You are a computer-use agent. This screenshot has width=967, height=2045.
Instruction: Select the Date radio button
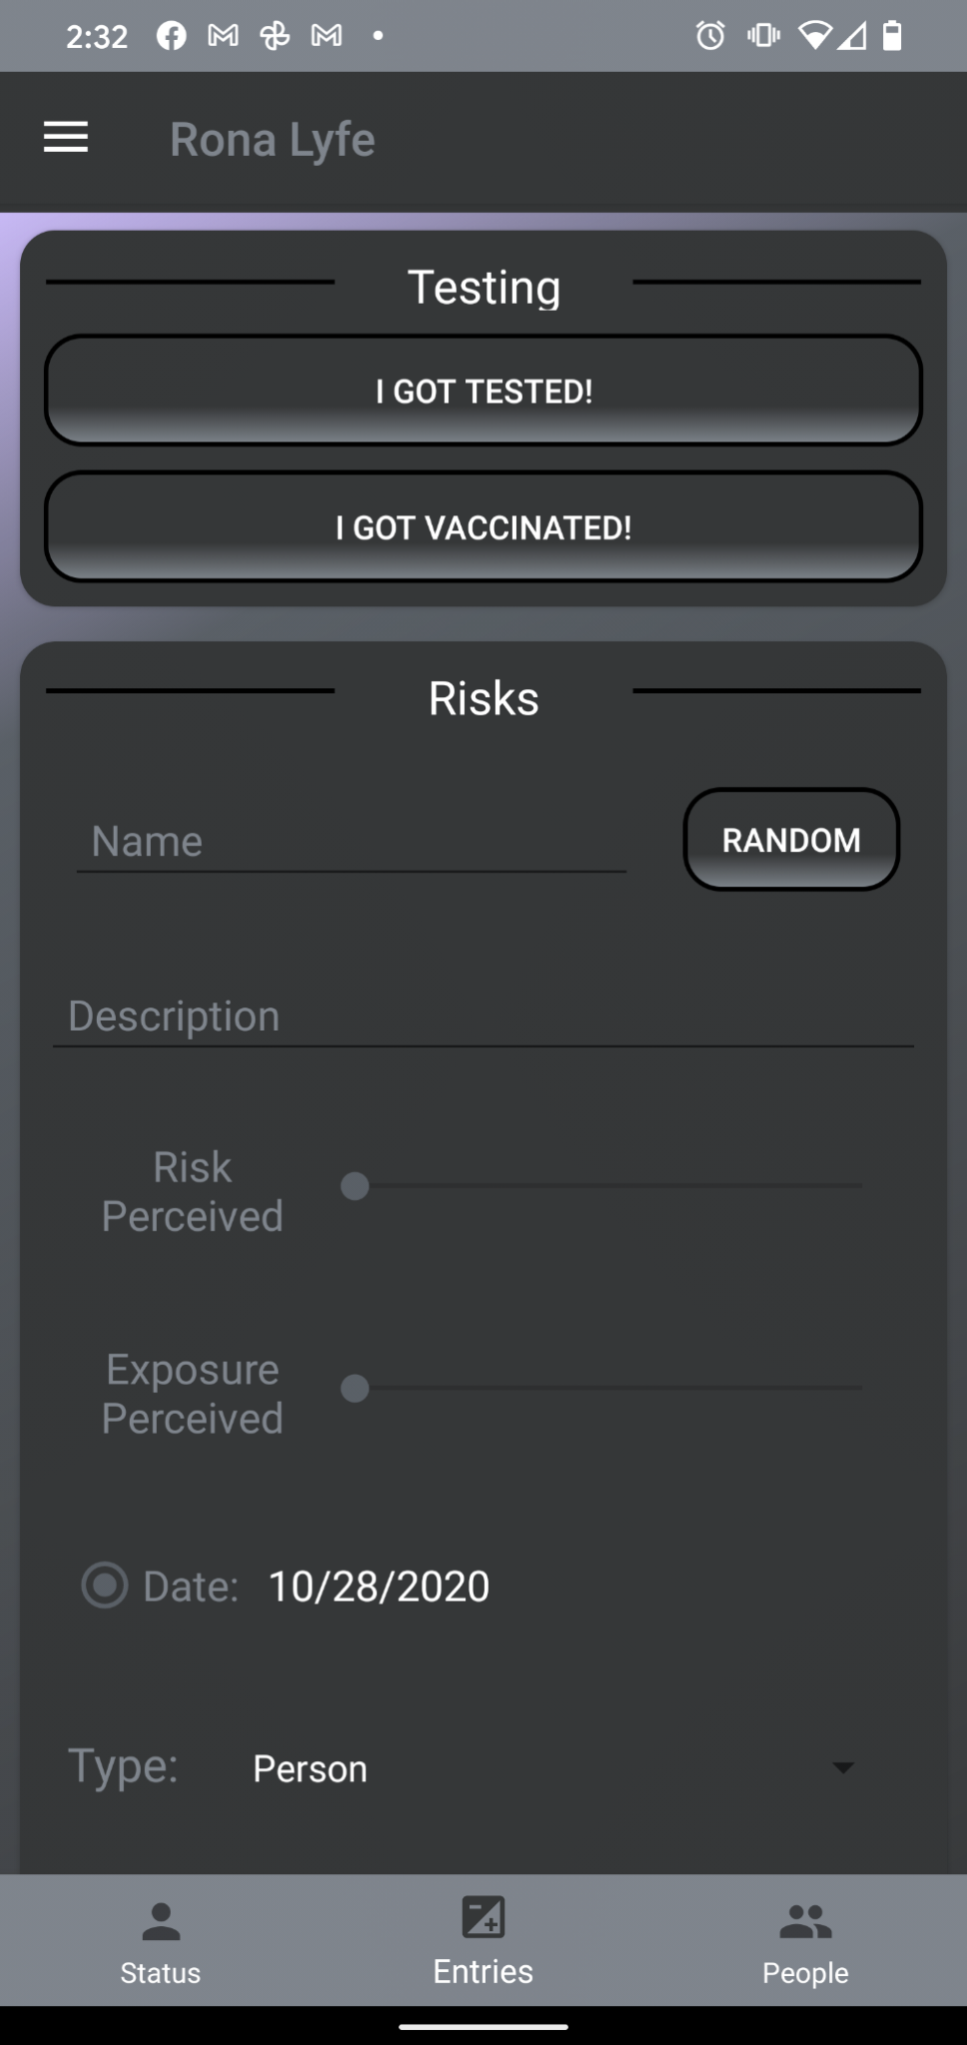coord(104,1585)
